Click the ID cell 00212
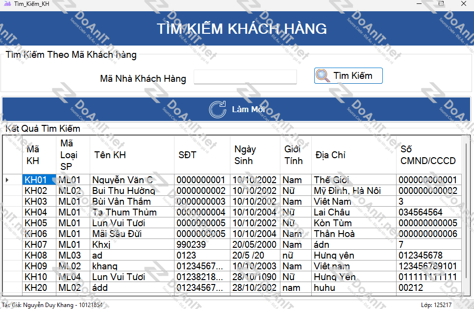This screenshot has width=474, height=309. coord(429,288)
